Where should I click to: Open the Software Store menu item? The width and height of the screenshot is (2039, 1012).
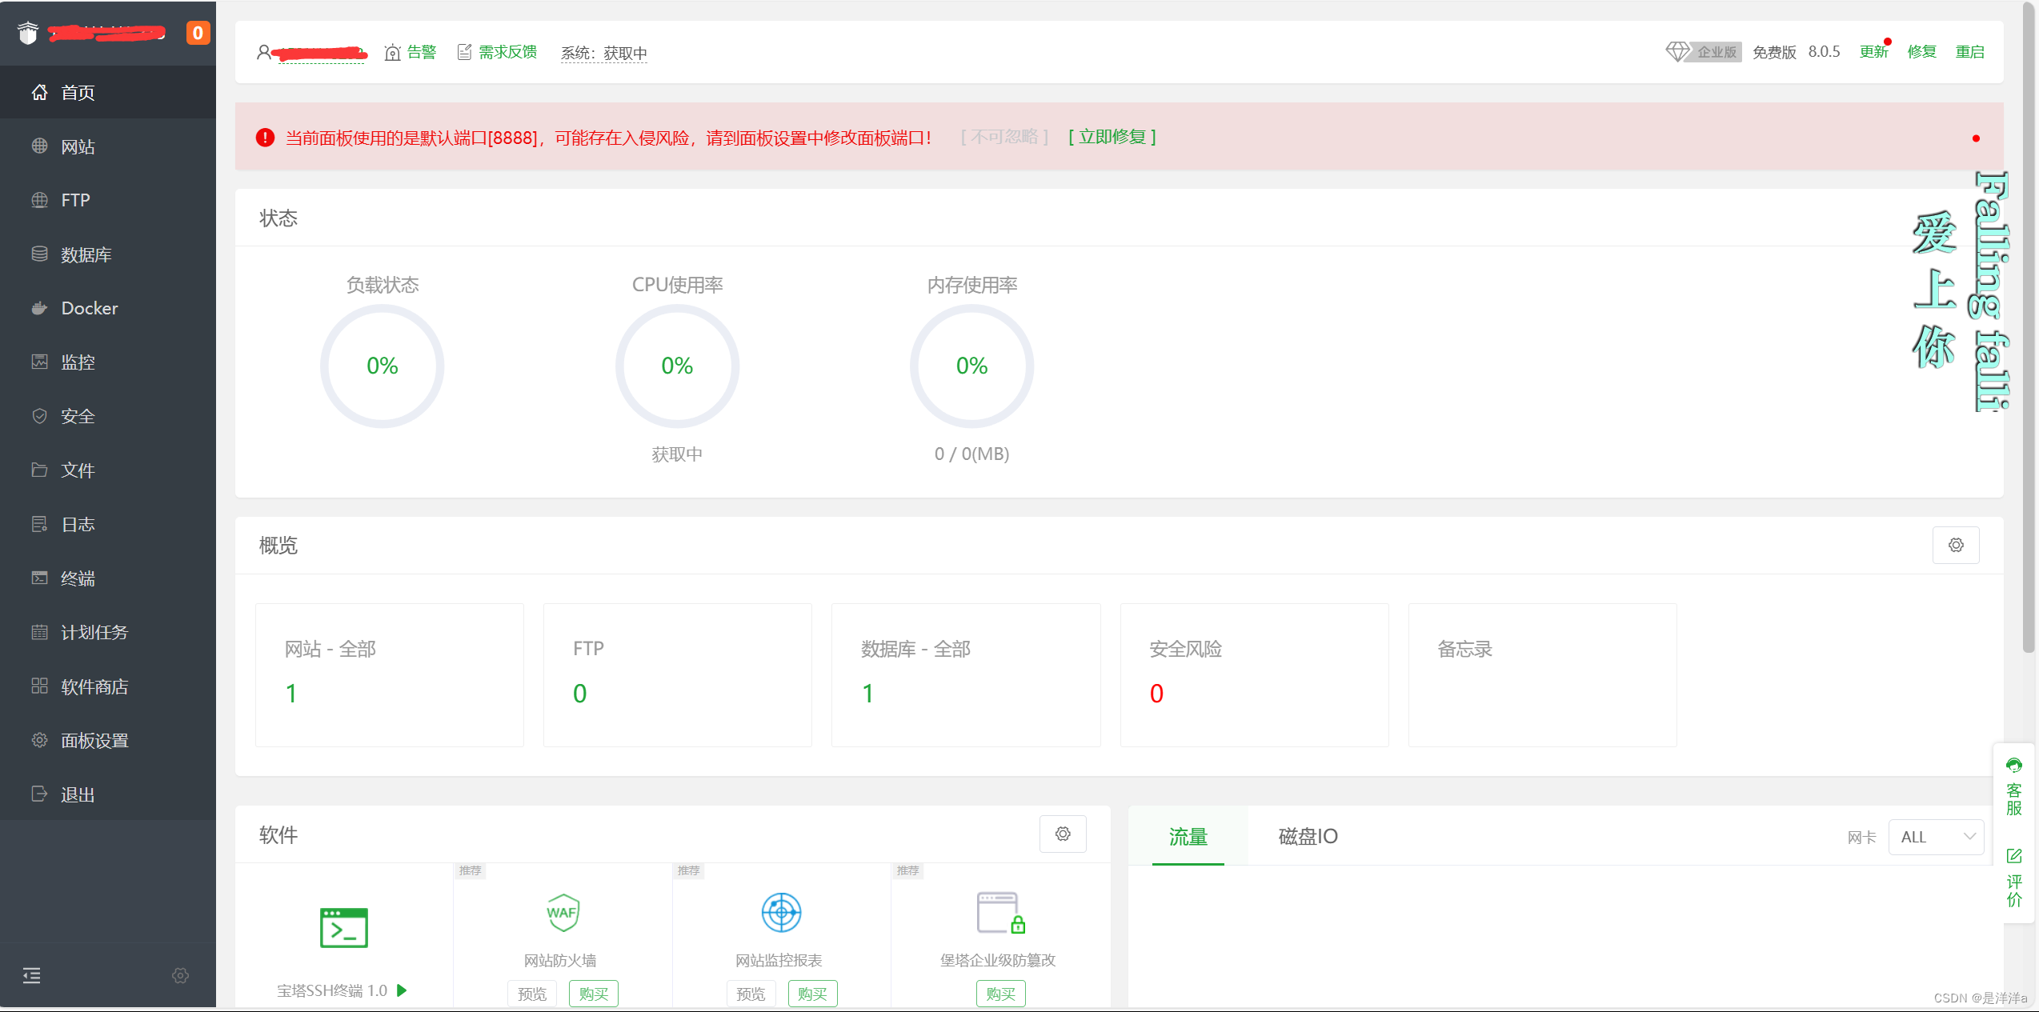(94, 686)
